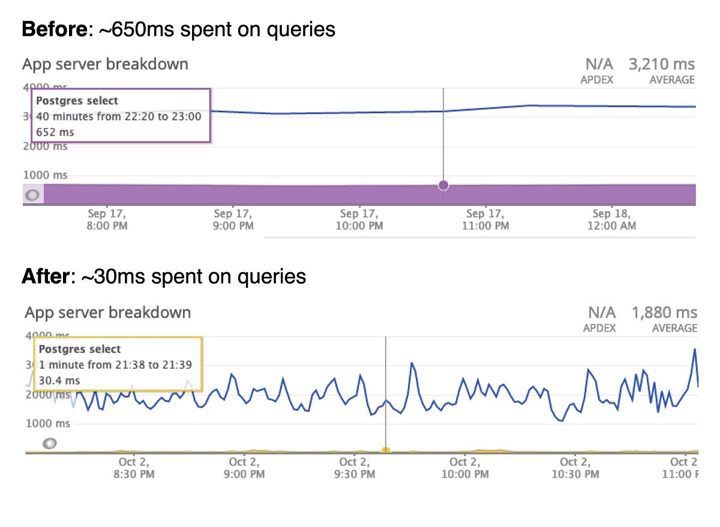Select the purple data point at Sep 17 11:00 PM
This screenshot has height=527, width=720.
click(x=443, y=185)
